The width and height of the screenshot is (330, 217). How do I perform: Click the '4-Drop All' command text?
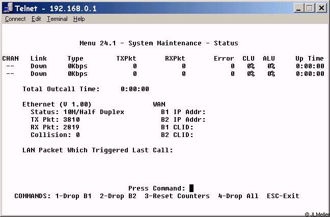[x=238, y=196]
